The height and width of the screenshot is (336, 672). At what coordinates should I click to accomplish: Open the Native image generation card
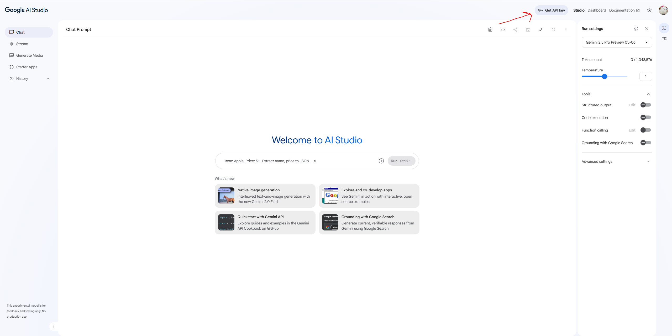pos(265,196)
